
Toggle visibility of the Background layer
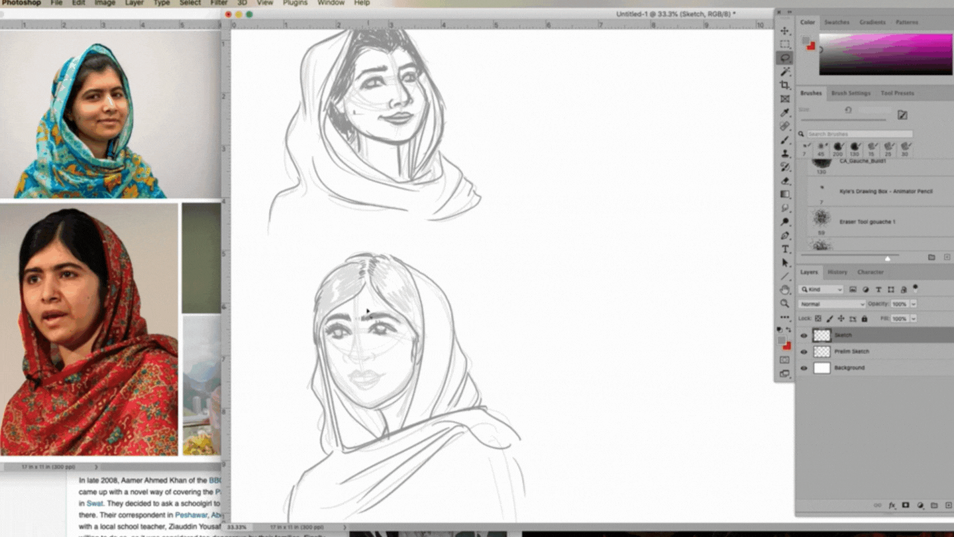click(x=804, y=367)
